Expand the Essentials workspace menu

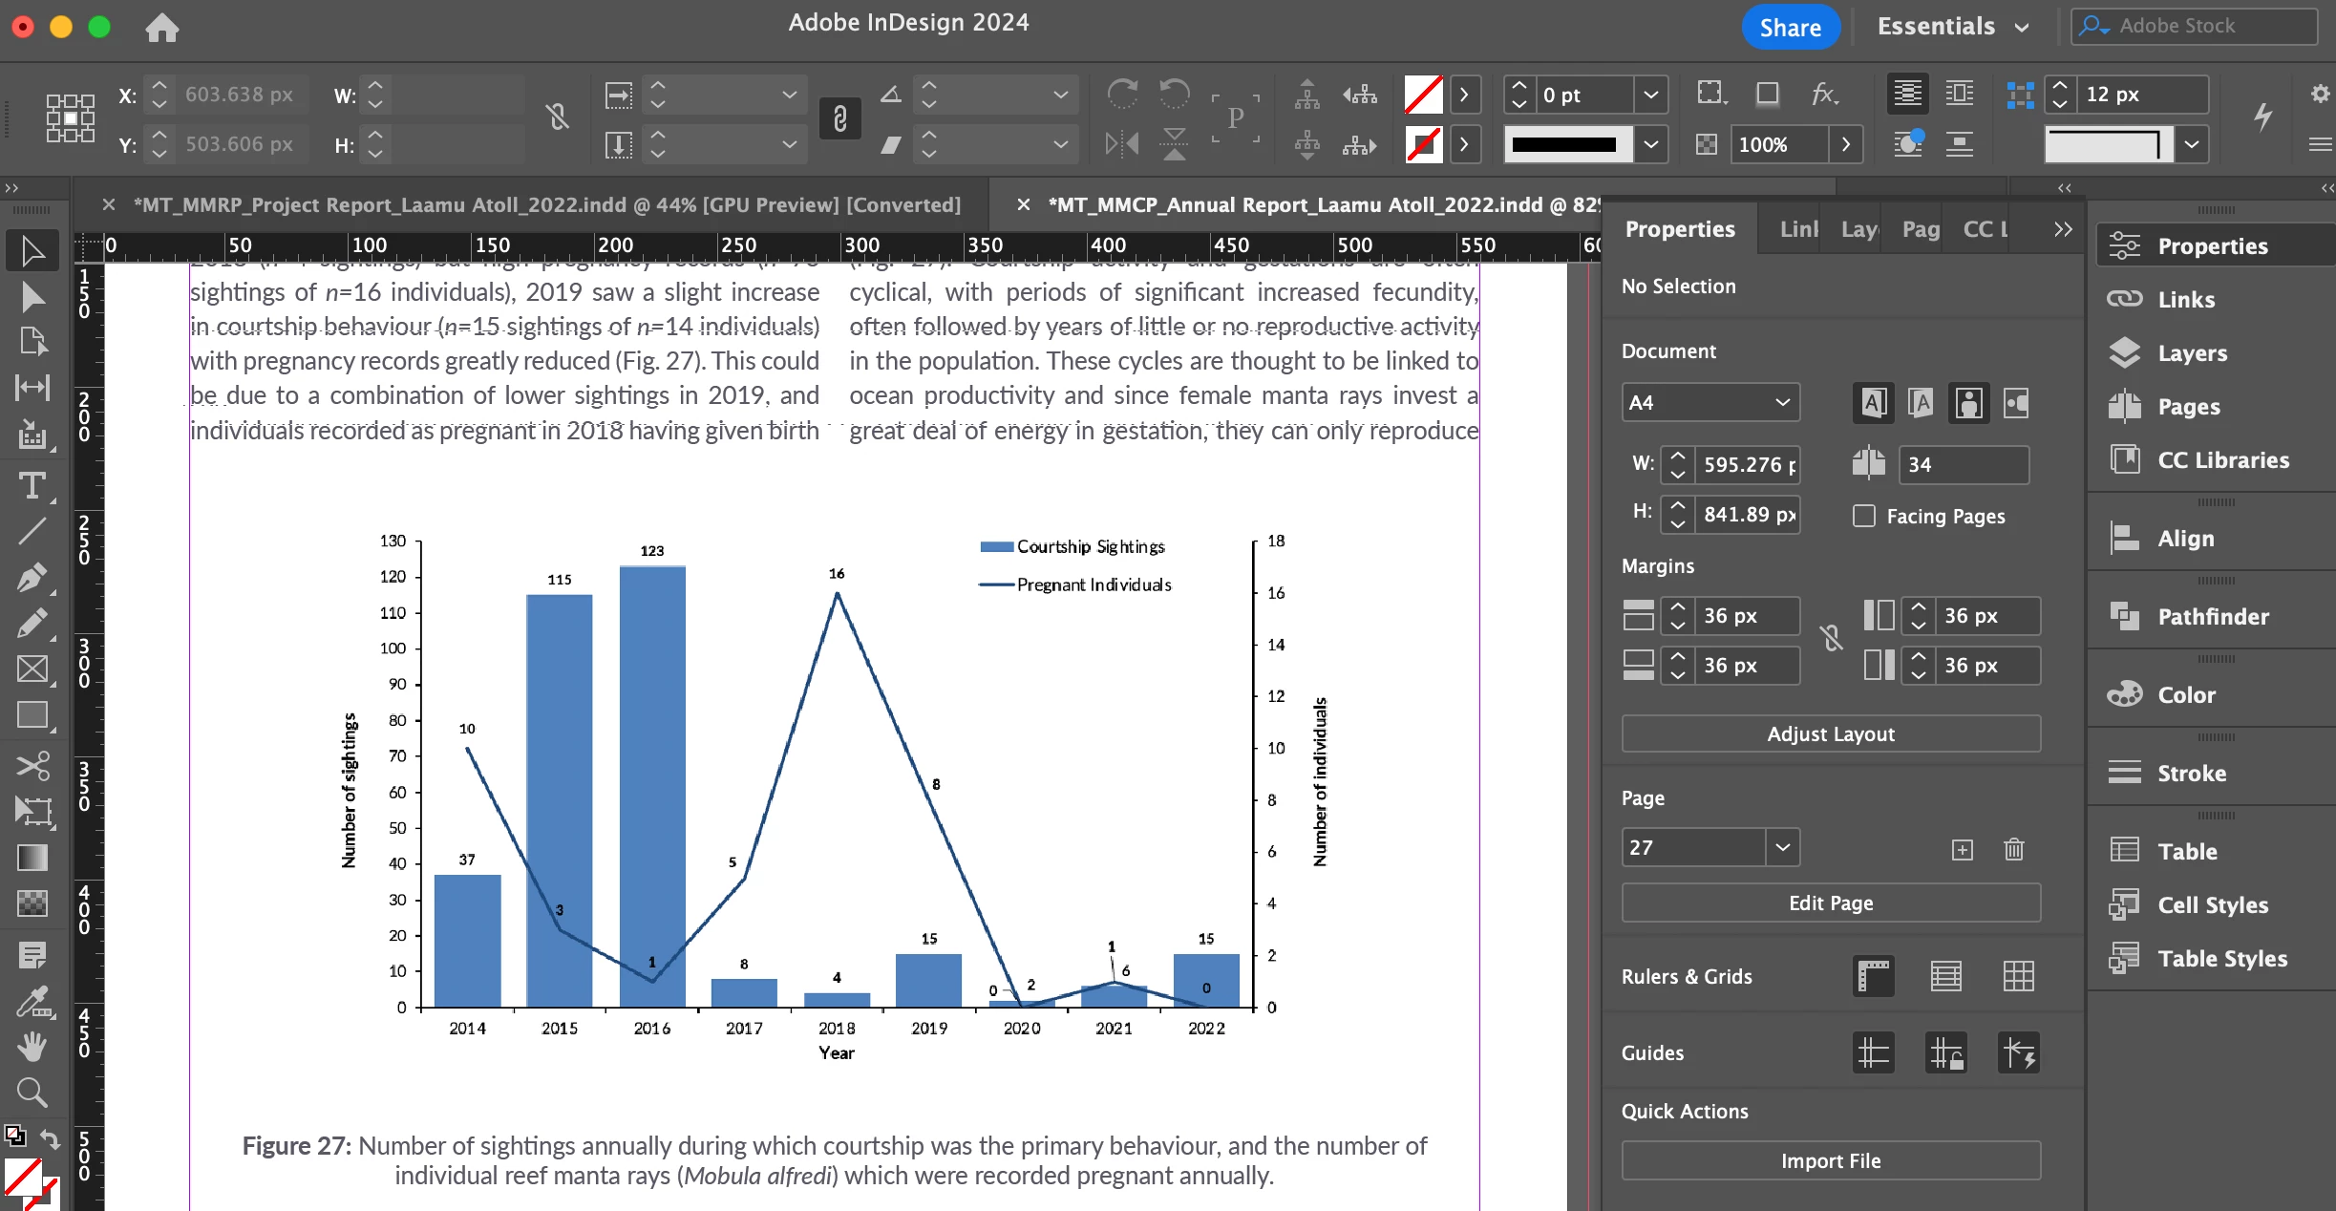point(1953,27)
